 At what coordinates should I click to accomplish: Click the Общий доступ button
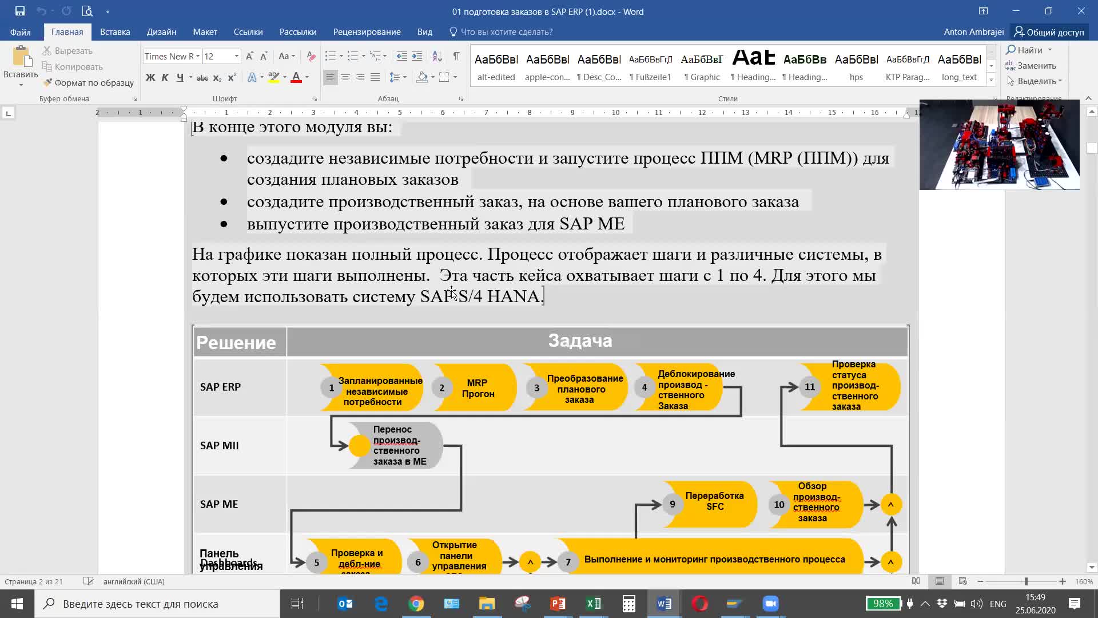pos(1049,32)
